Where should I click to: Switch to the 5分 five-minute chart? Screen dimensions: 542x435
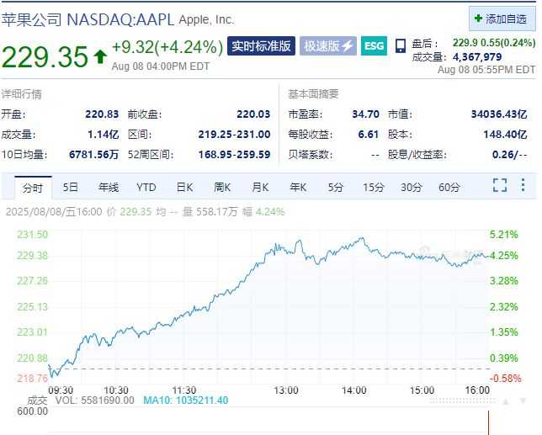[336, 187]
